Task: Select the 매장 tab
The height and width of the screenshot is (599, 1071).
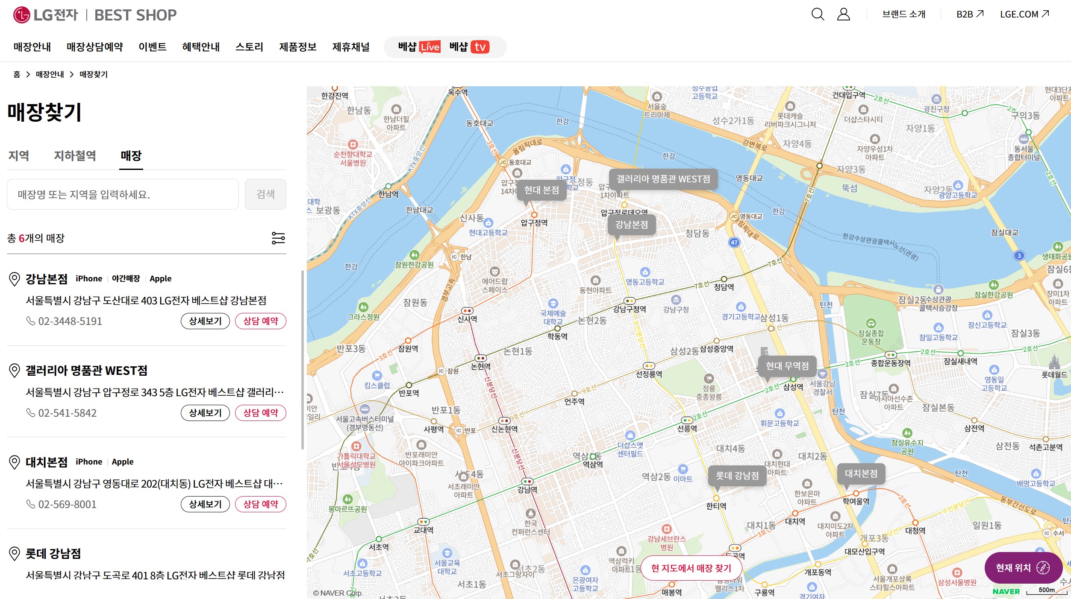Action: [x=131, y=156]
